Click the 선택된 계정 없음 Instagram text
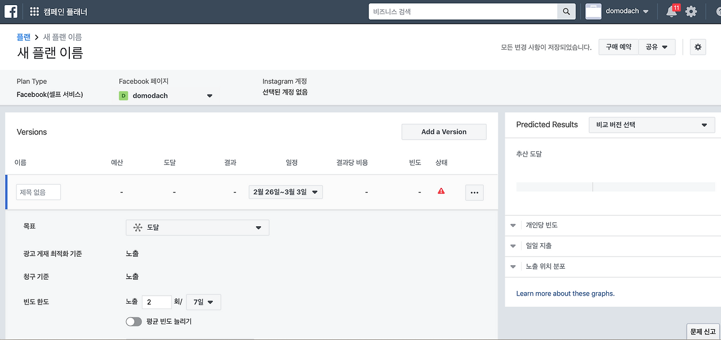 (285, 92)
